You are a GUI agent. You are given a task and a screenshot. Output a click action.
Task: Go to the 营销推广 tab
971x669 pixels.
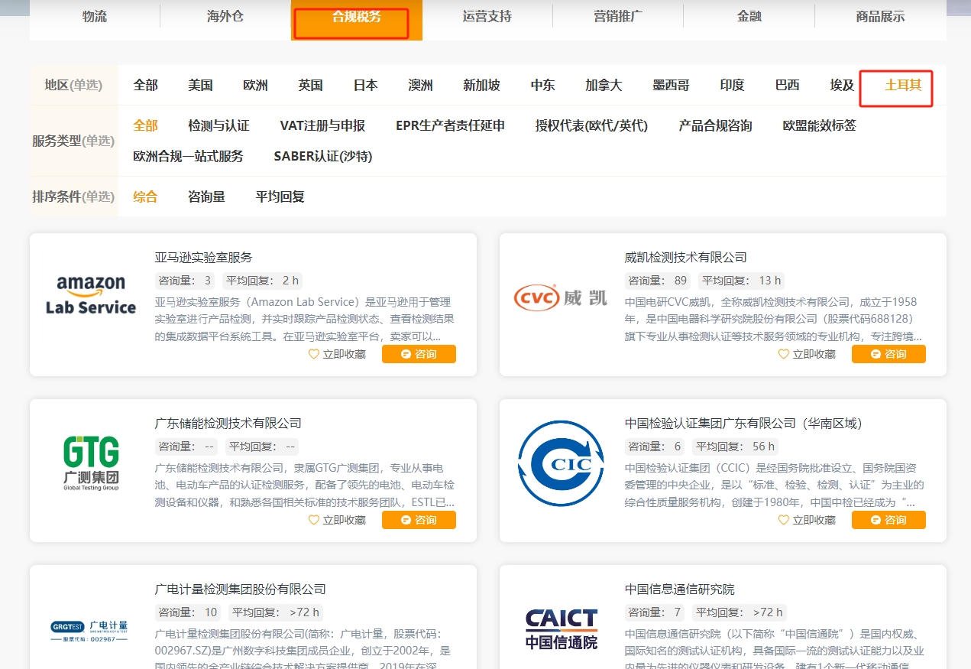pyautogui.click(x=618, y=16)
